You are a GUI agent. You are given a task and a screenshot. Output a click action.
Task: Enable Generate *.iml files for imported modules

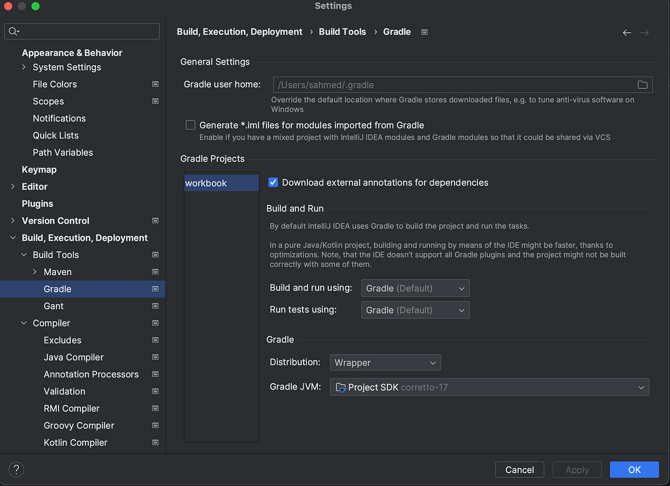pos(190,125)
